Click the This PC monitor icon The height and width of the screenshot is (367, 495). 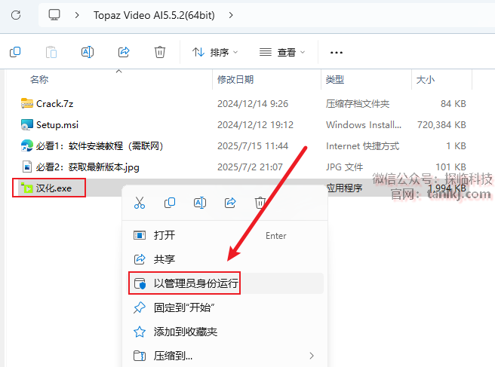coord(54,15)
